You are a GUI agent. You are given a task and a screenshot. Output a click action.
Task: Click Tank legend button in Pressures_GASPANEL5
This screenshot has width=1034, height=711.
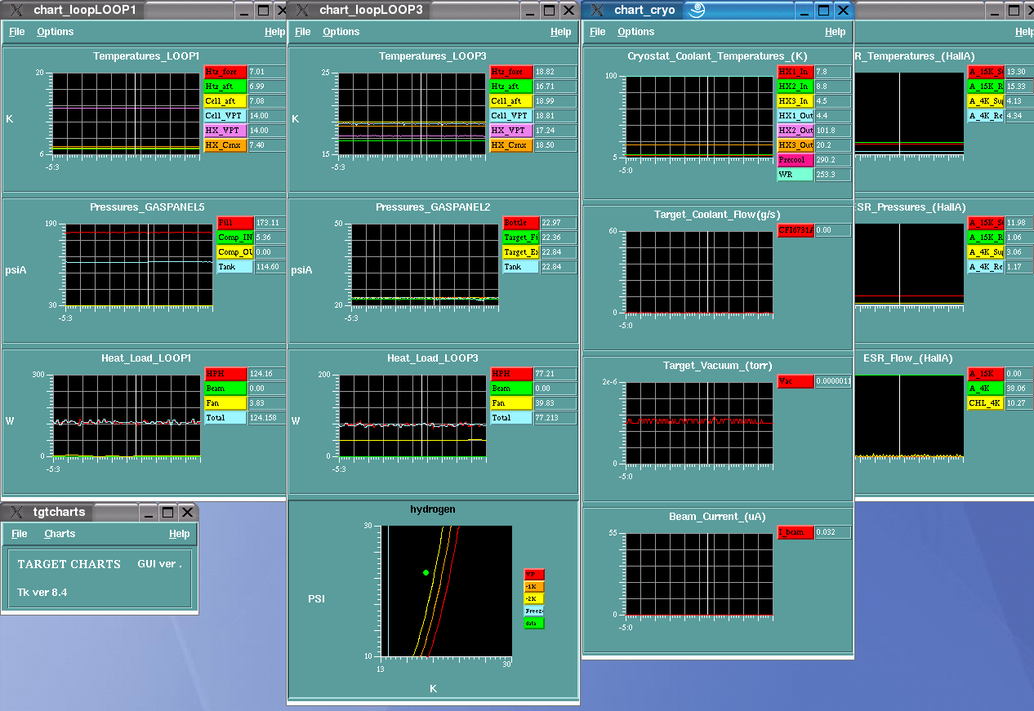tap(236, 267)
